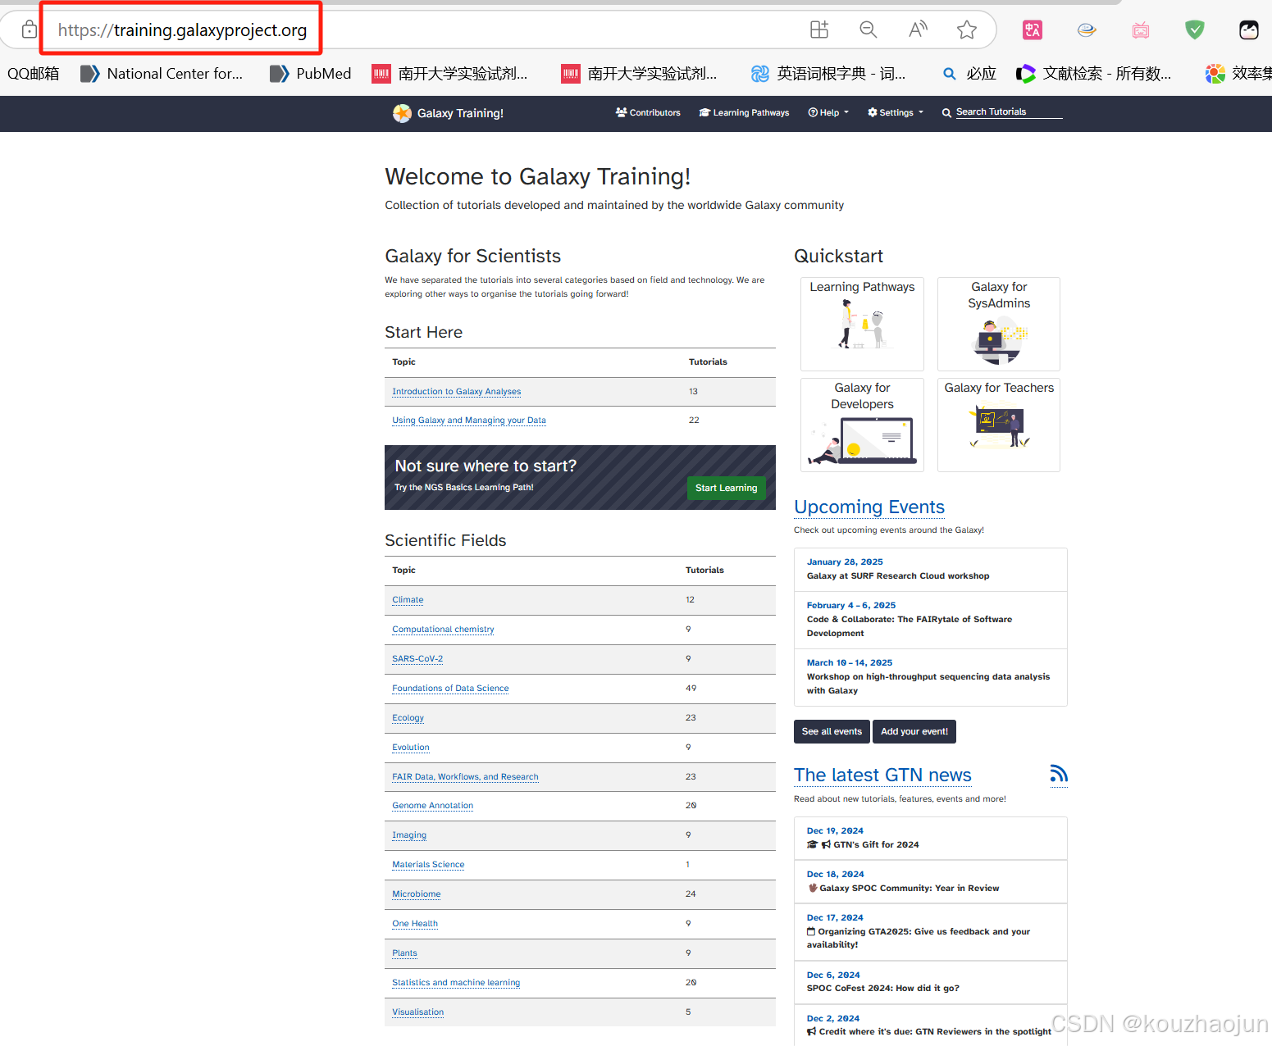Viewport: 1272px width, 1046px height.
Task: Subscribe via GTN news RSS feed icon
Action: (1059, 774)
